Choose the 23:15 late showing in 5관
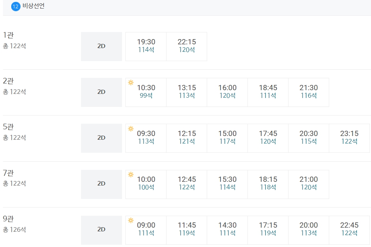Screen dimensions: 371x247 [349, 138]
